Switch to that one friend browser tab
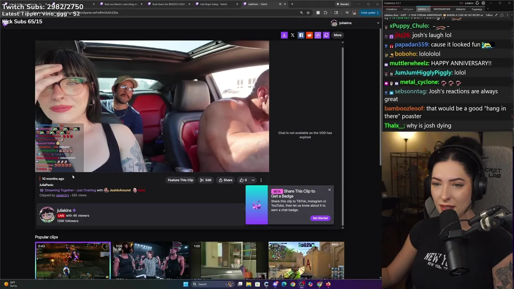Screen dimensions: 514x289 tap(119, 4)
